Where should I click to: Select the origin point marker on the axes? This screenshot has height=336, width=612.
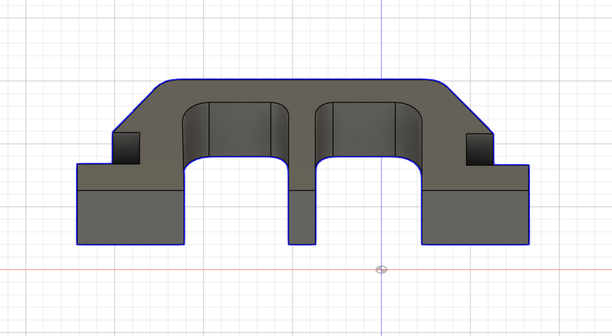click(381, 270)
